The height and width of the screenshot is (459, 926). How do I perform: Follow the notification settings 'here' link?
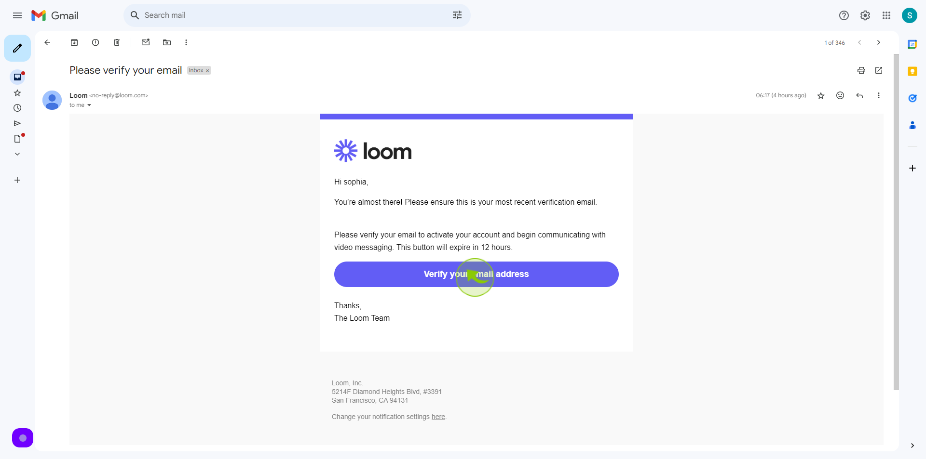point(438,417)
